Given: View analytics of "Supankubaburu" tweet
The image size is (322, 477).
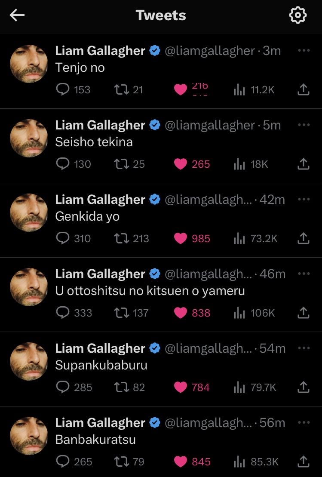Looking at the screenshot, I should (255, 387).
